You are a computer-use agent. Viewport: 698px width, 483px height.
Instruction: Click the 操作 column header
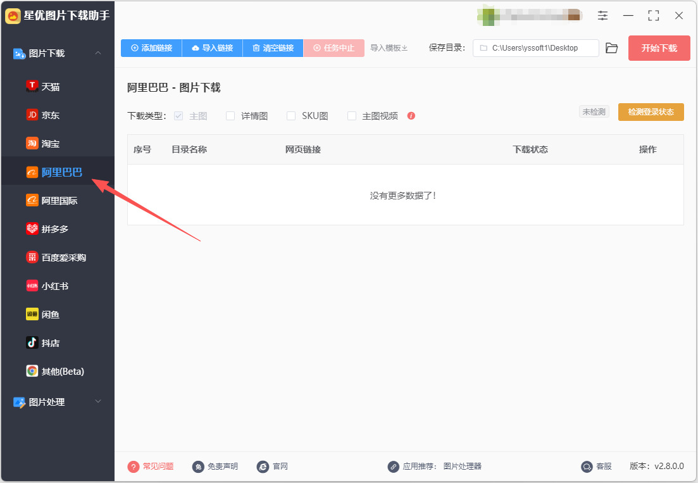(x=648, y=149)
